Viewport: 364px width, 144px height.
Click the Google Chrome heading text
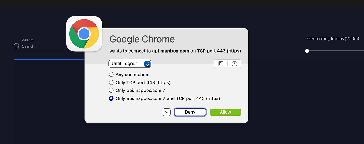tap(142, 39)
